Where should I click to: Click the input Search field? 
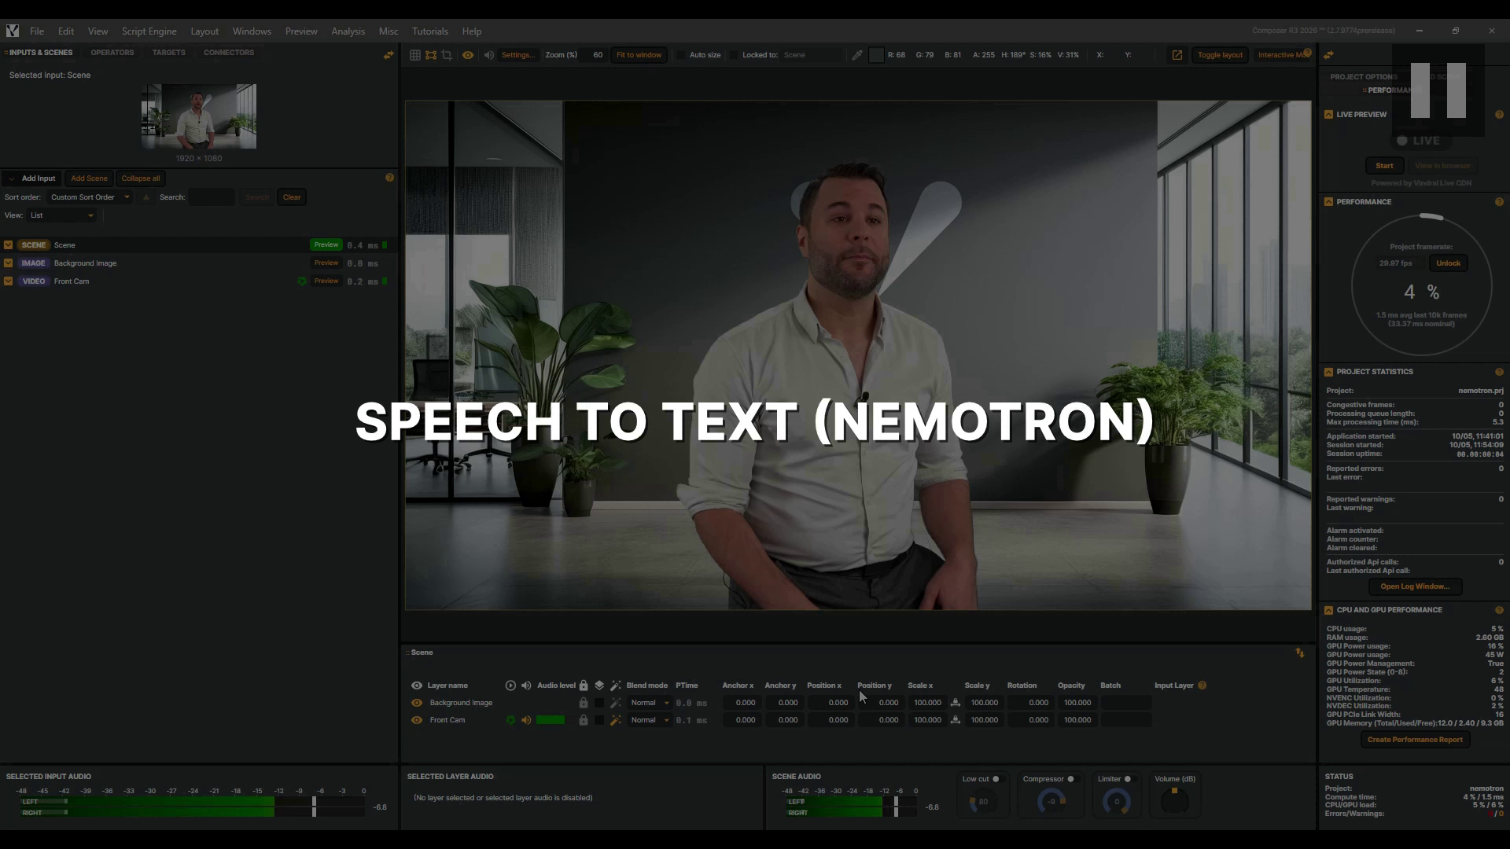point(212,197)
